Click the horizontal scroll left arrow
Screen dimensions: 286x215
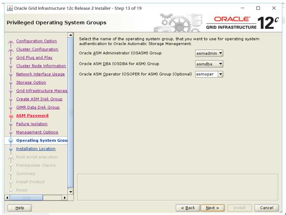(7, 197)
